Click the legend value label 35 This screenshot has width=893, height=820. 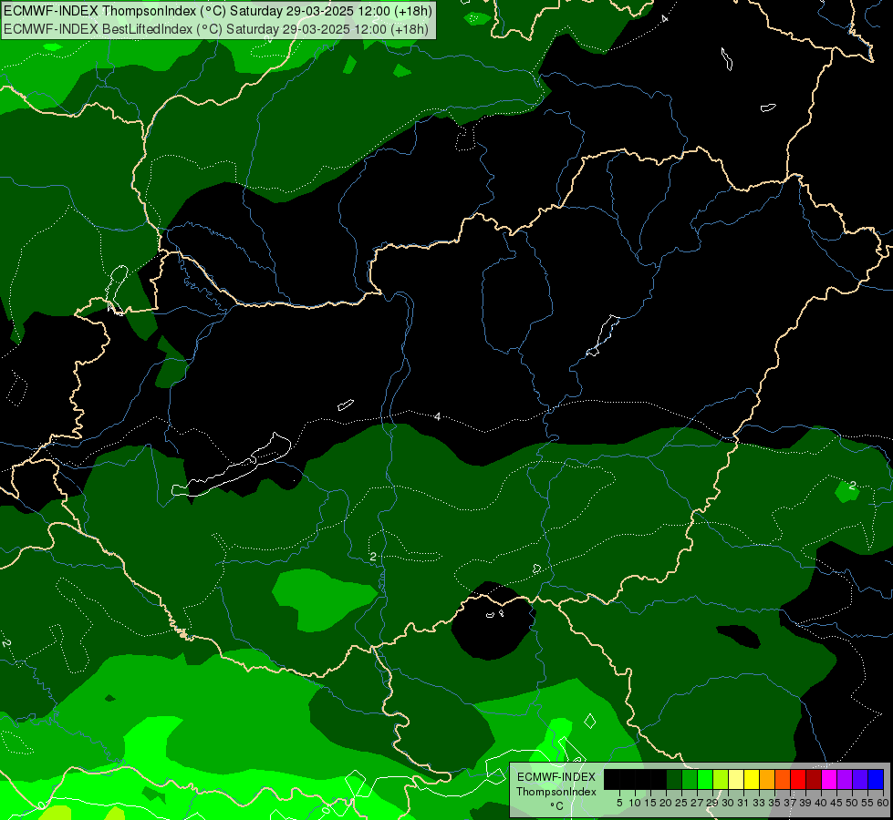click(774, 803)
